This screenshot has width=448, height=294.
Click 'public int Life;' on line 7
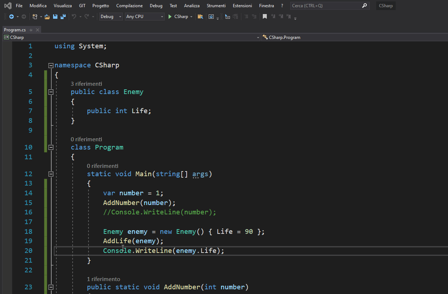click(x=119, y=111)
